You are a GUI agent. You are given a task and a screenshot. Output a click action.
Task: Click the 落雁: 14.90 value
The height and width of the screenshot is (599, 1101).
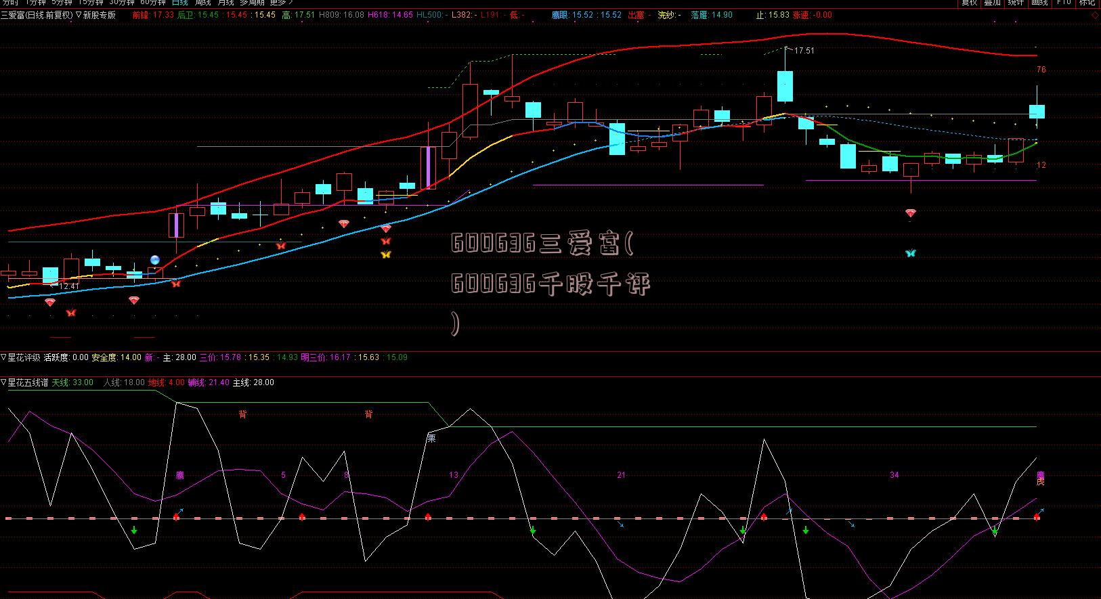[x=712, y=15]
